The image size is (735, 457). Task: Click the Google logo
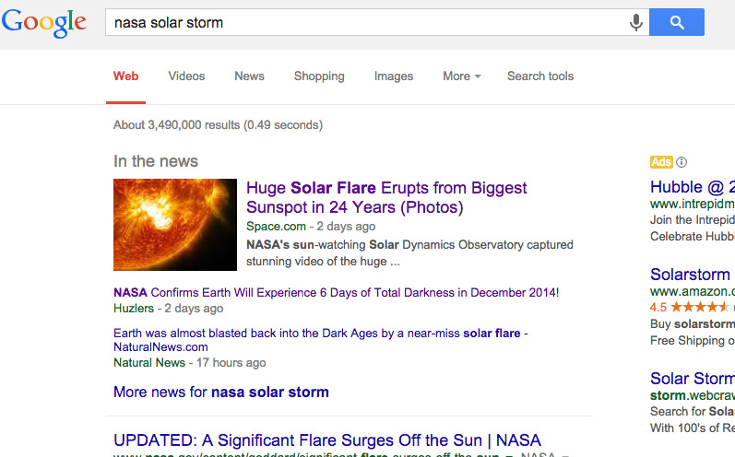point(44,22)
